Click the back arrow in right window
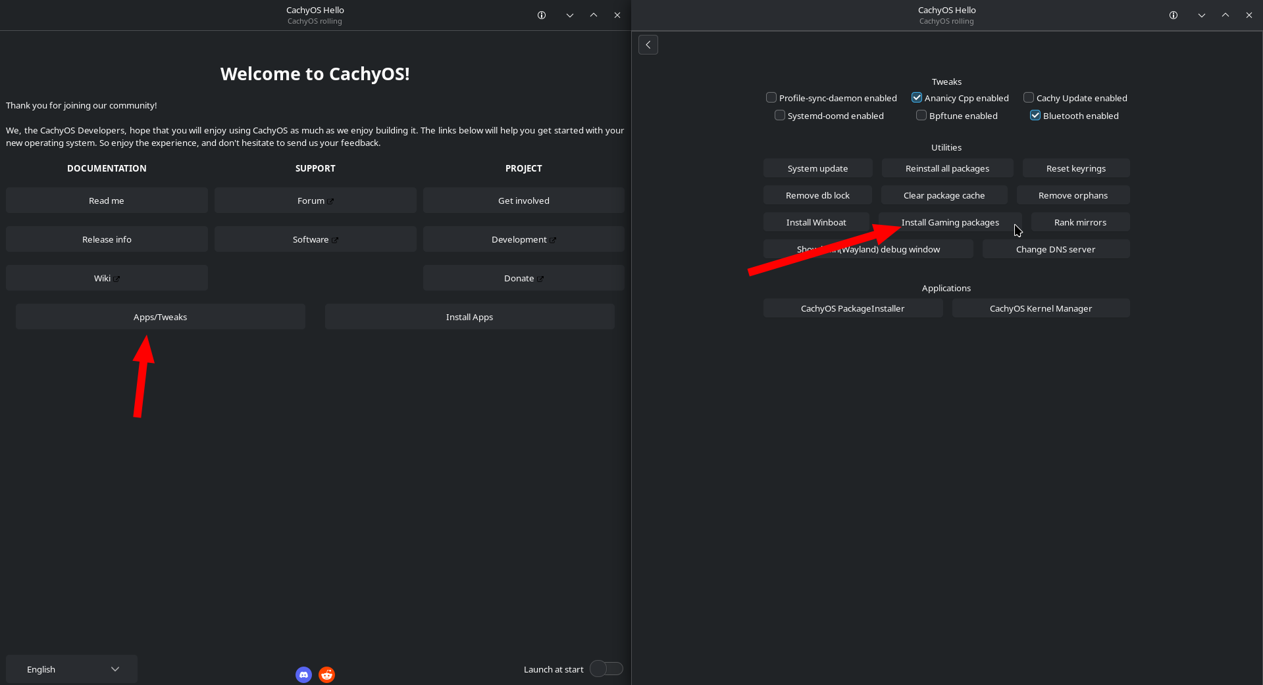This screenshot has width=1263, height=685. point(648,45)
